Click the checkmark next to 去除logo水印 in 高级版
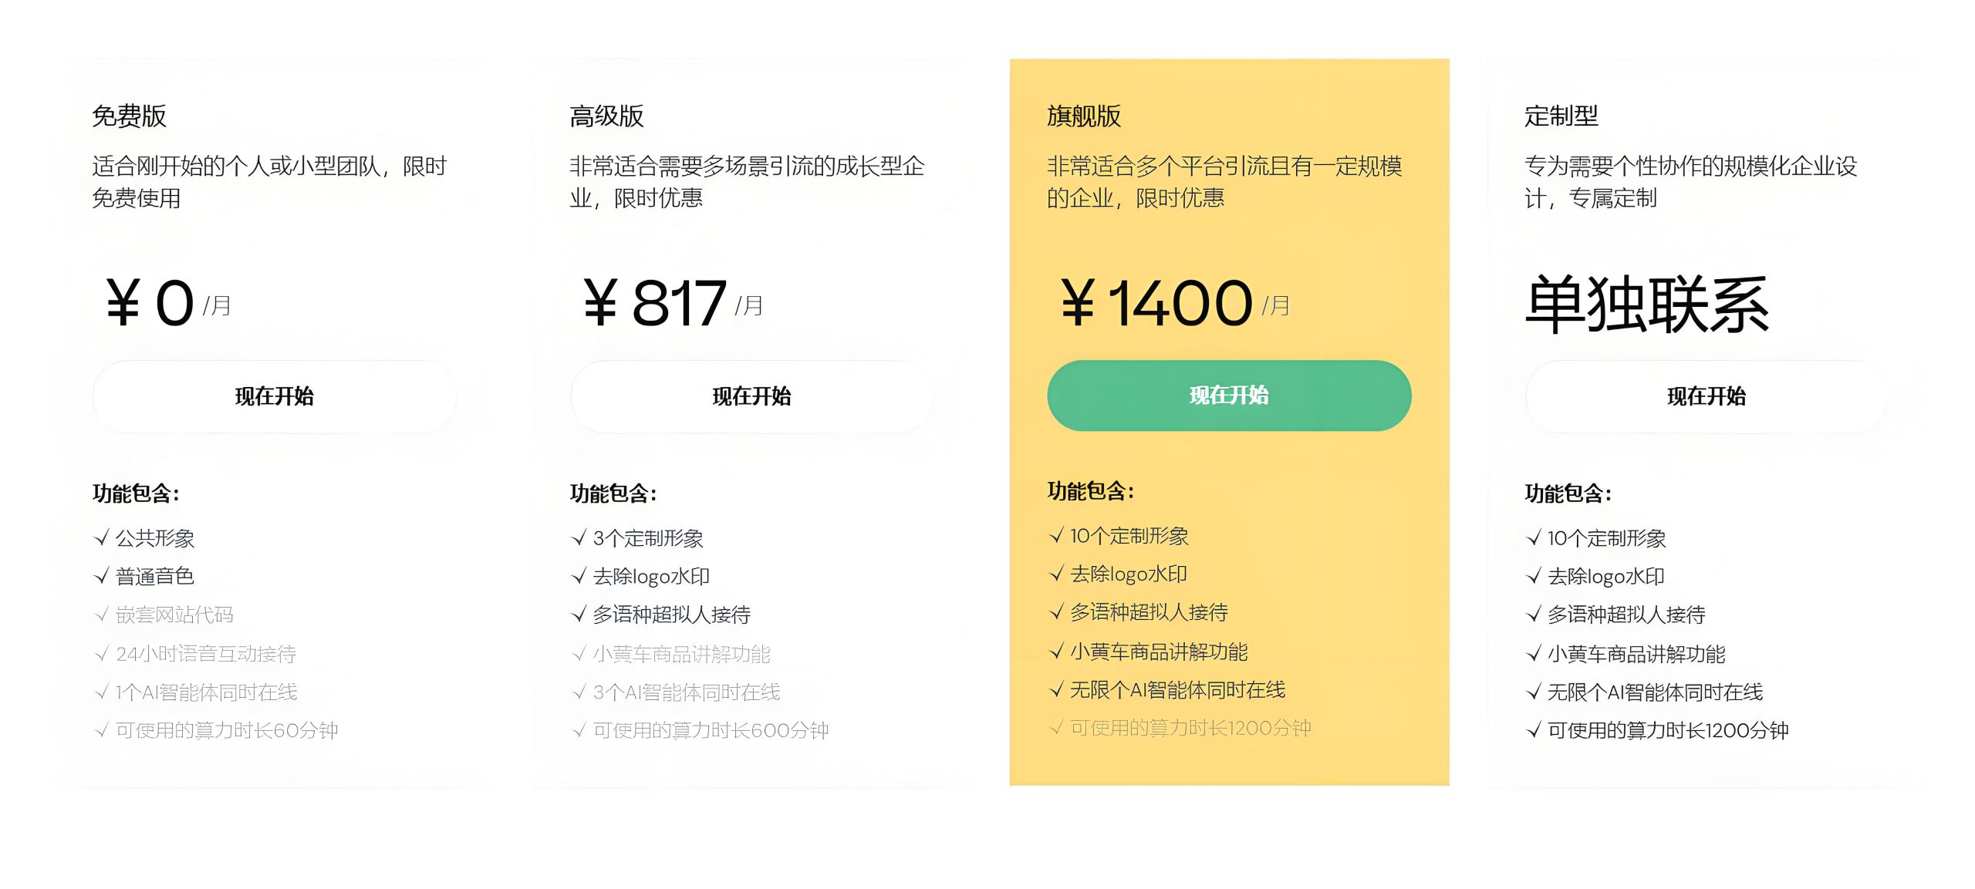The image size is (1975, 889). coord(579,576)
